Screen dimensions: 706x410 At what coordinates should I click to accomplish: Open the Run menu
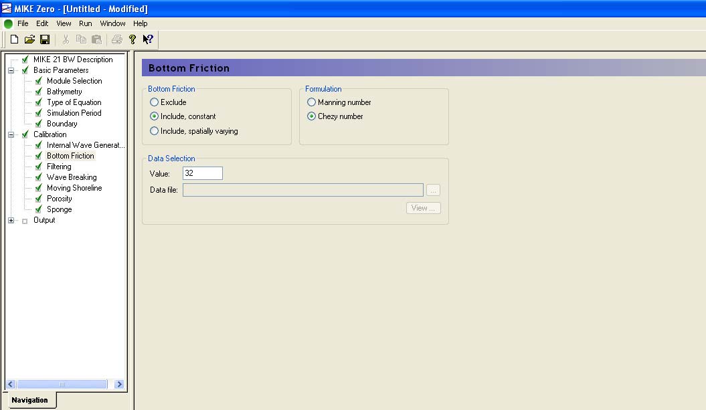pos(85,23)
